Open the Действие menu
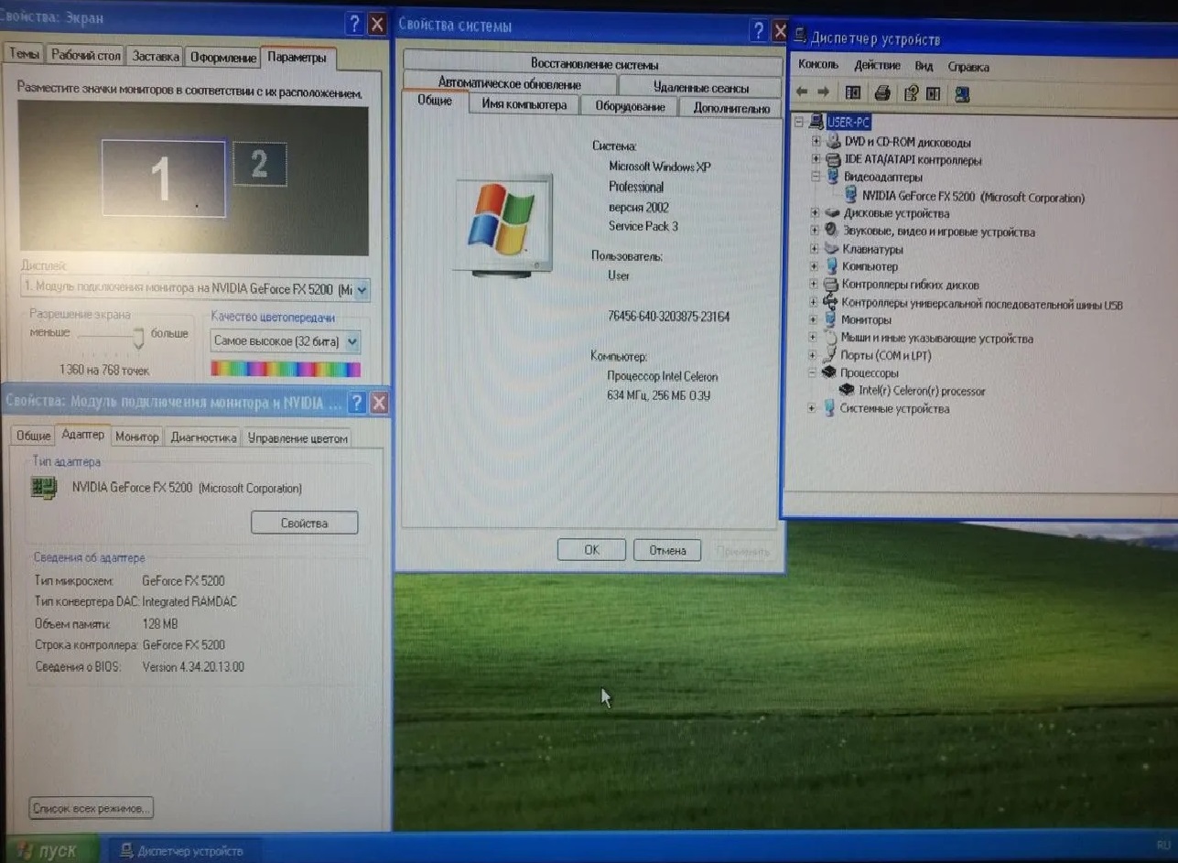This screenshot has width=1178, height=863. point(877,66)
